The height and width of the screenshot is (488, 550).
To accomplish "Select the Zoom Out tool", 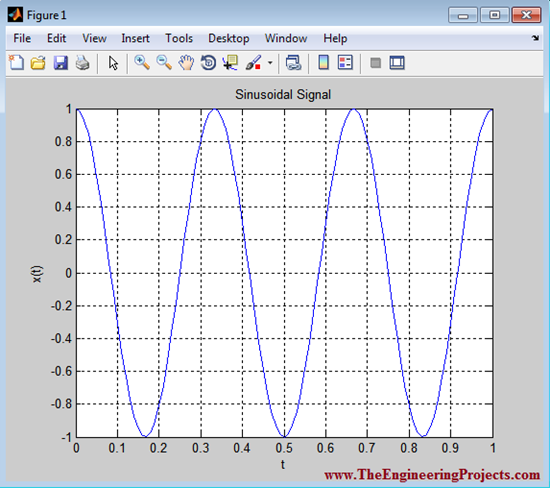I will coord(163,62).
